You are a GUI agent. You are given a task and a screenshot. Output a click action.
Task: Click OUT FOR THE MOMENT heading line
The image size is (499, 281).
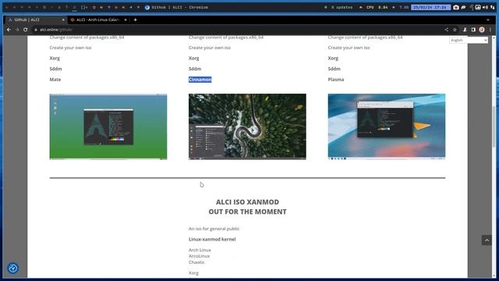click(247, 212)
